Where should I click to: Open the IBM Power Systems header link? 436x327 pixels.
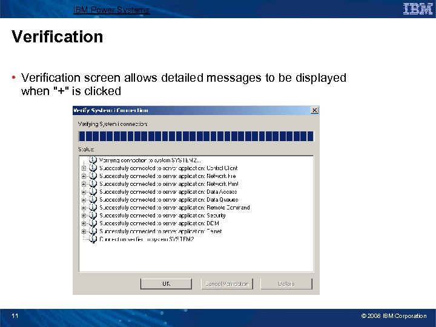pyautogui.click(x=111, y=10)
